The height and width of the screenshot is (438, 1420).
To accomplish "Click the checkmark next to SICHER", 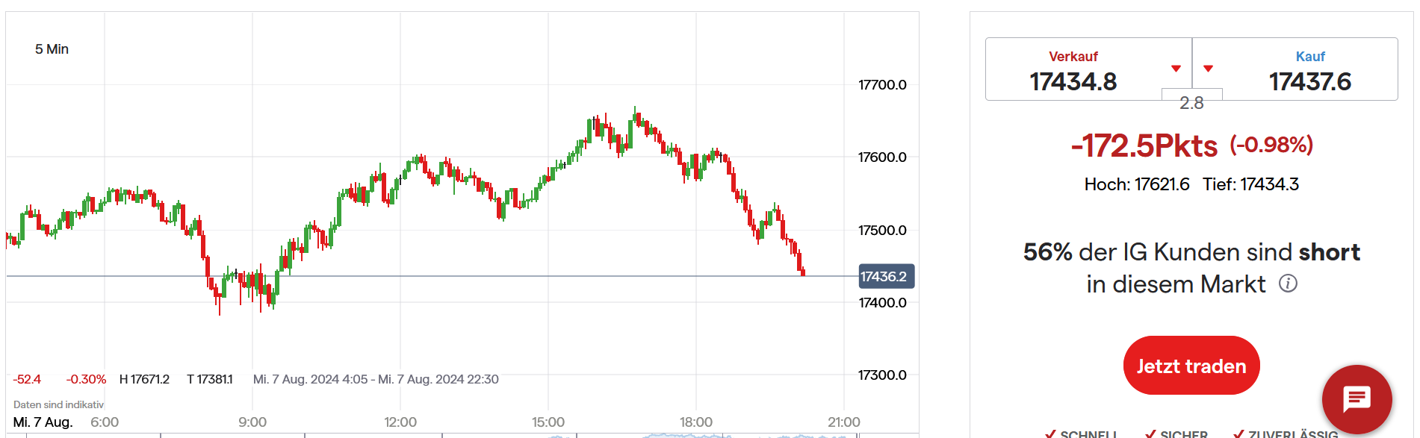I will pyautogui.click(x=1151, y=433).
